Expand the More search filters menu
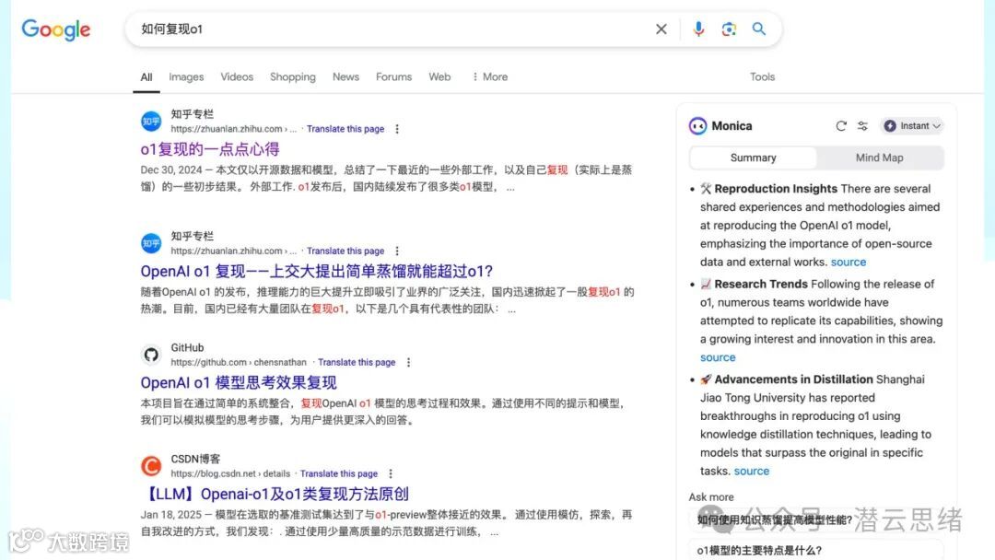This screenshot has width=995, height=560. (490, 76)
